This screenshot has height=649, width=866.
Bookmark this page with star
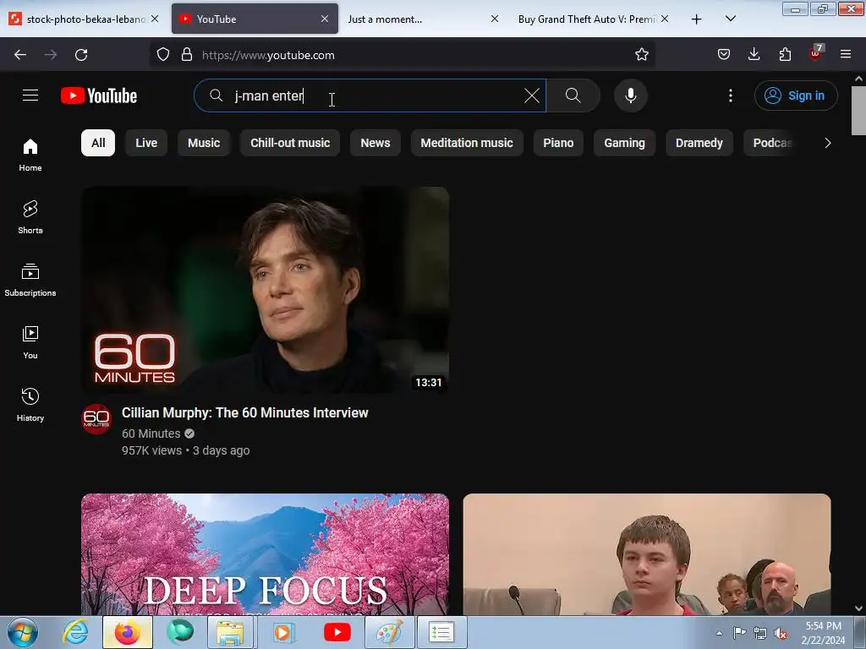tap(641, 55)
